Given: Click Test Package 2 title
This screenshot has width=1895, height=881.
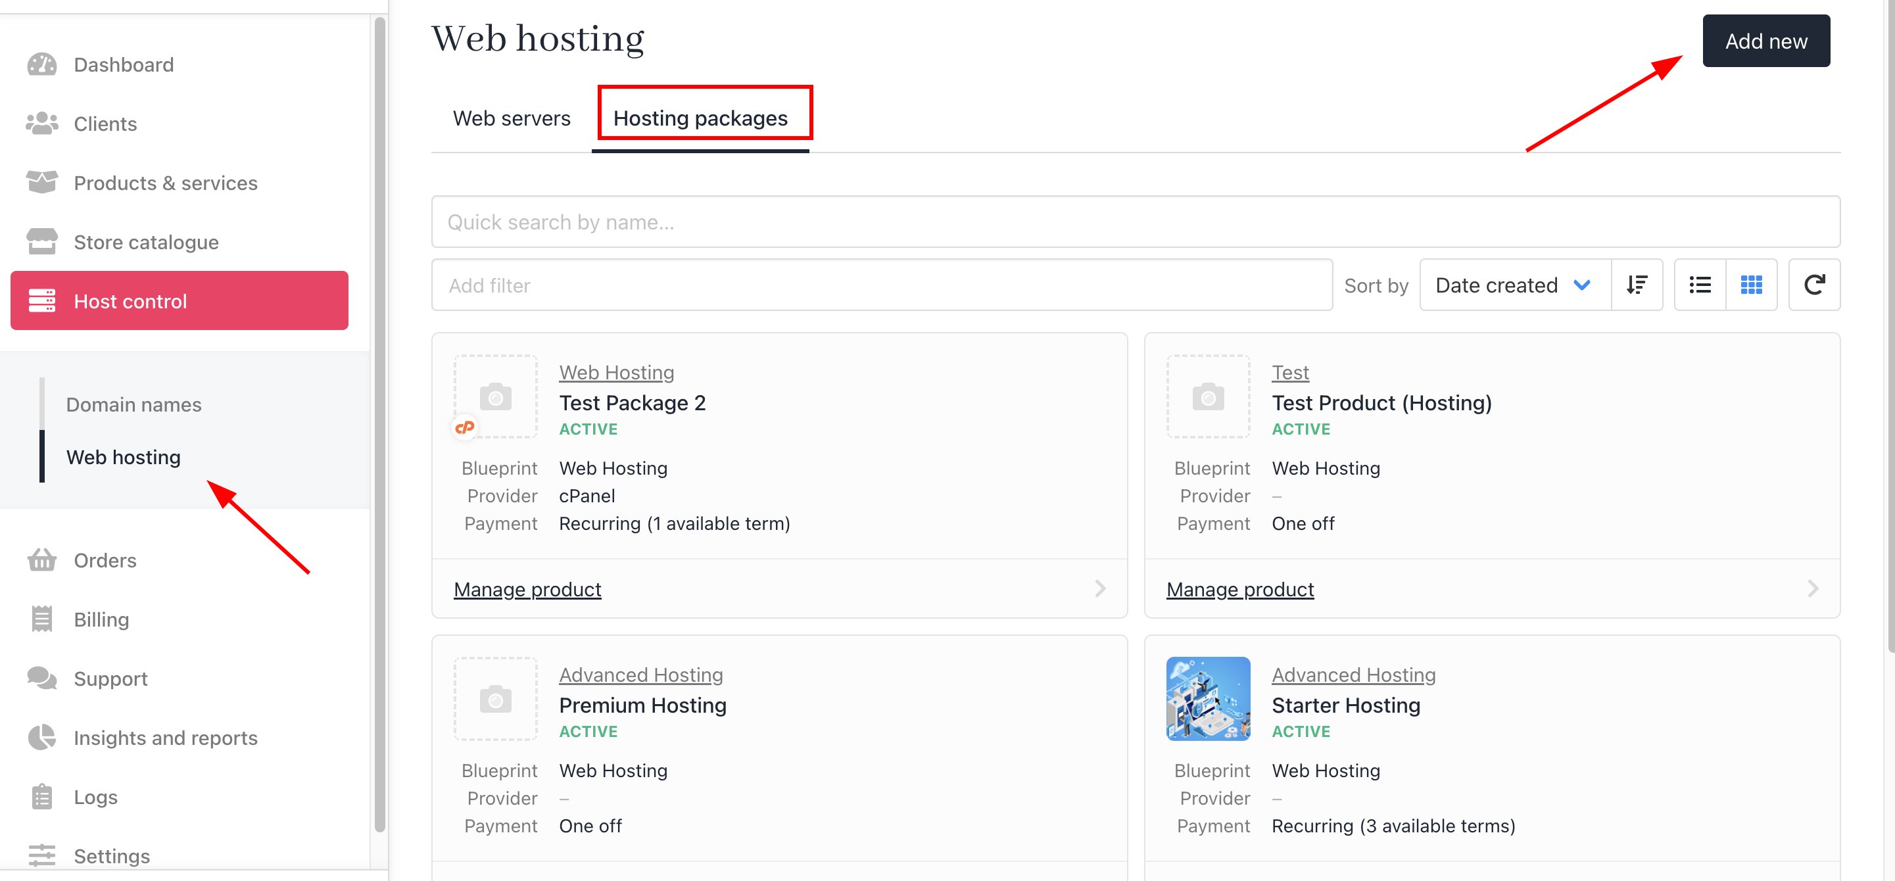Looking at the screenshot, I should point(633,402).
